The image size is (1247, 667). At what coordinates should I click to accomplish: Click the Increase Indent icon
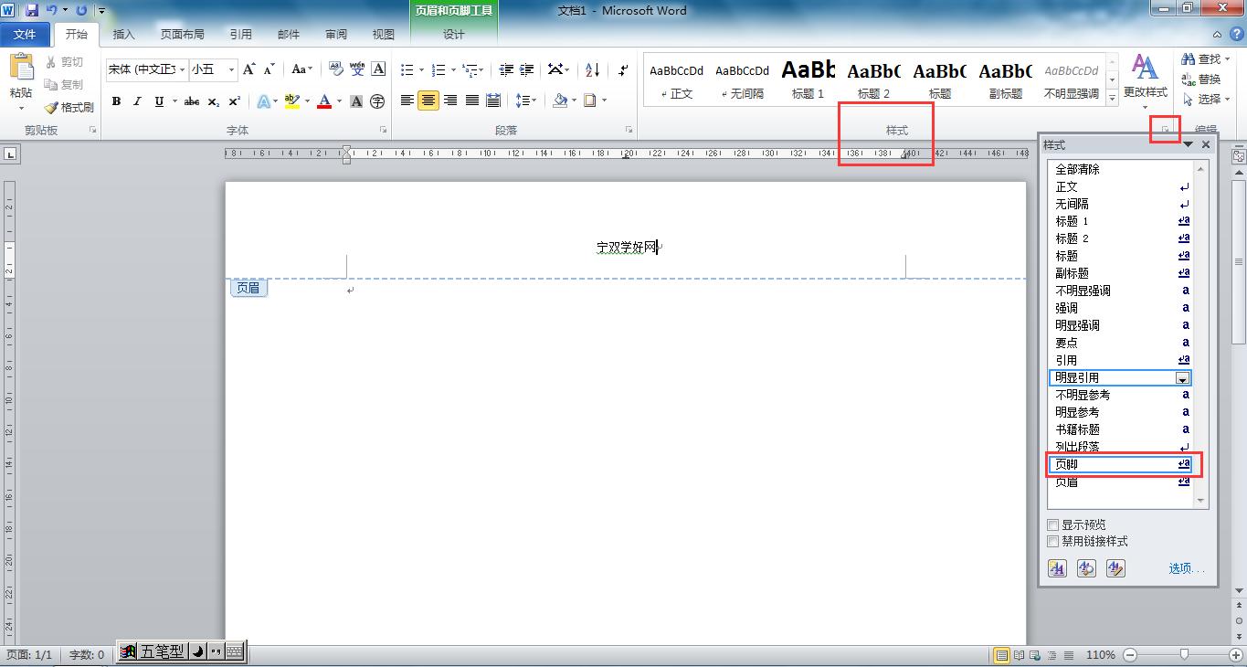(x=526, y=69)
